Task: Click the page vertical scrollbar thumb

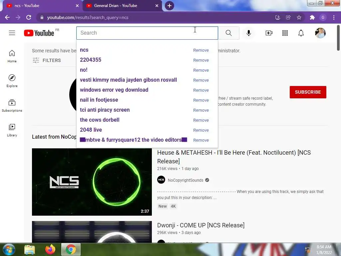Action: [x=338, y=37]
